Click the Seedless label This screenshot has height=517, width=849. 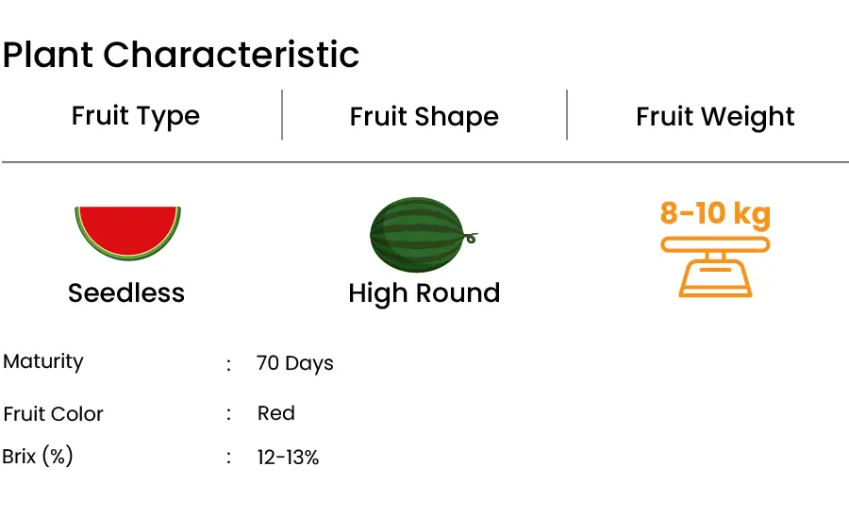(126, 292)
